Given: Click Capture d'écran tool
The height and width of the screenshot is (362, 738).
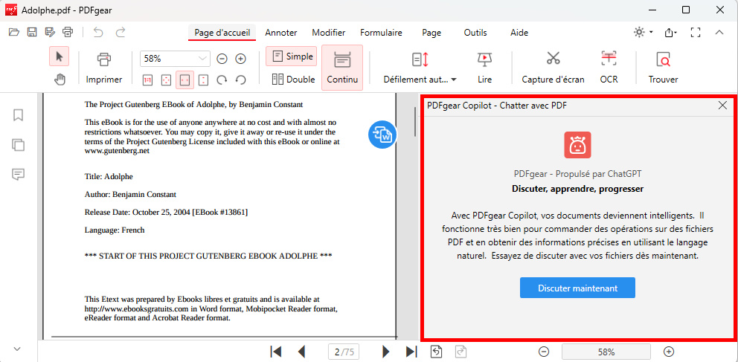Looking at the screenshot, I should click(553, 68).
